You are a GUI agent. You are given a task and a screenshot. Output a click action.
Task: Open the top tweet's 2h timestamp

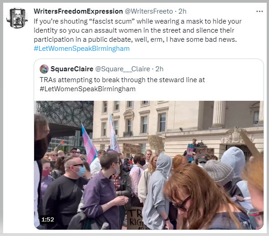(x=183, y=11)
